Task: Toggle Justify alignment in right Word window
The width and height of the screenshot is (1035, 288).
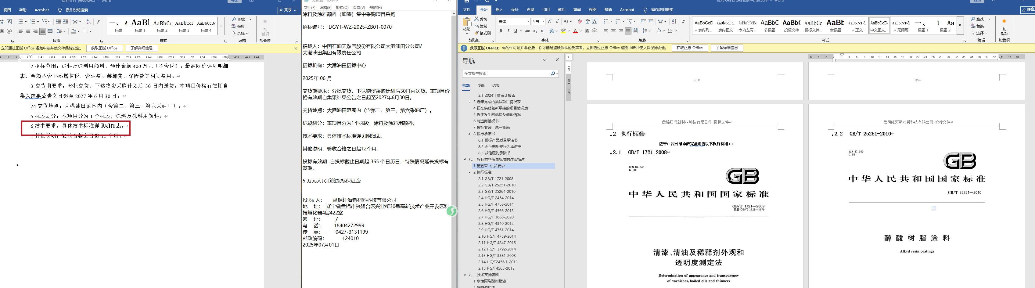Action: tap(628, 31)
